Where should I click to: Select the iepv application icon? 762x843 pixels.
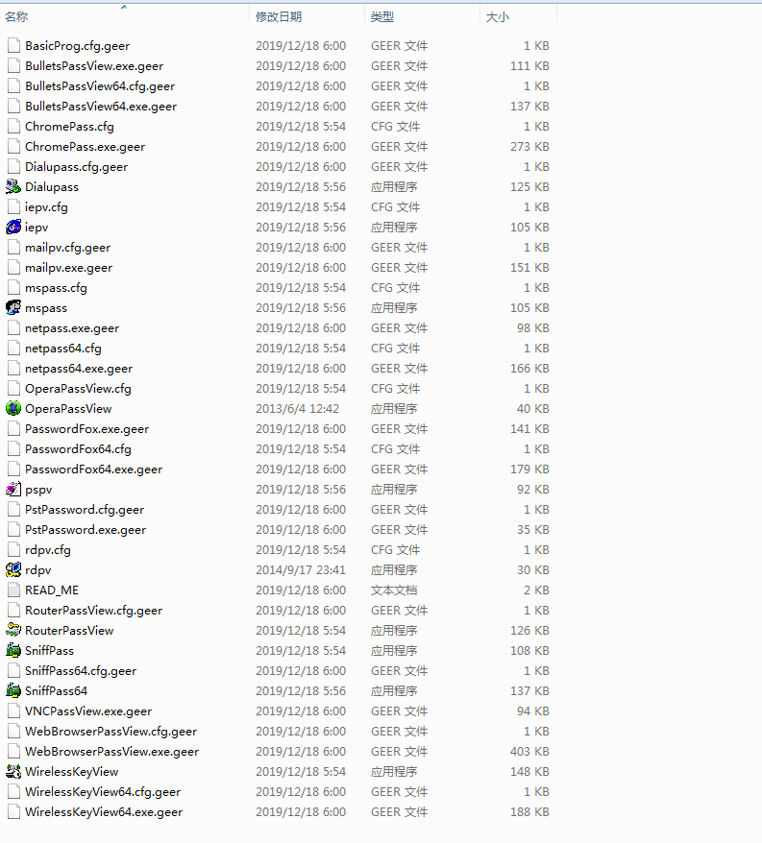coord(13,228)
